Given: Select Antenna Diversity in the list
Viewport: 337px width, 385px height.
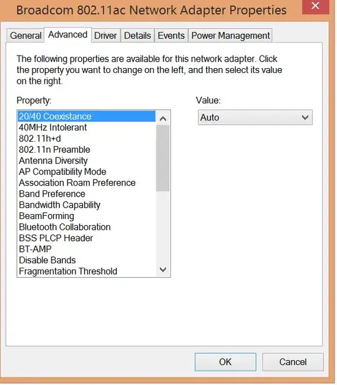Looking at the screenshot, I should coord(87,160).
